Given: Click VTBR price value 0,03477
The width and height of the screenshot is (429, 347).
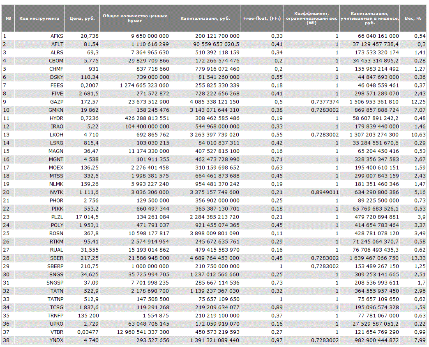Looking at the screenshot, I should pyautogui.click(x=88, y=332).
